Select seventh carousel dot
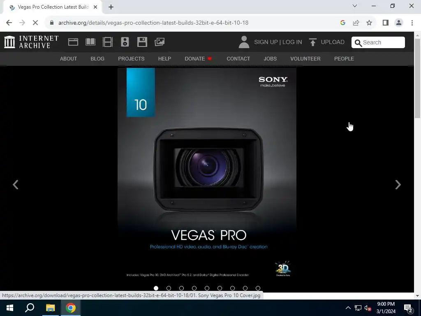Viewport: 421px width, 316px height. pyautogui.click(x=233, y=288)
